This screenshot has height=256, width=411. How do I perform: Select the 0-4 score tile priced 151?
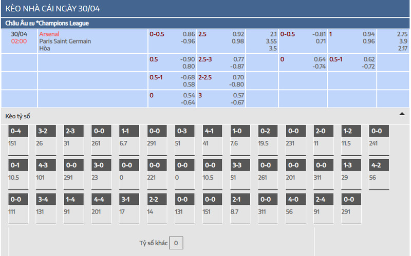coord(18,140)
